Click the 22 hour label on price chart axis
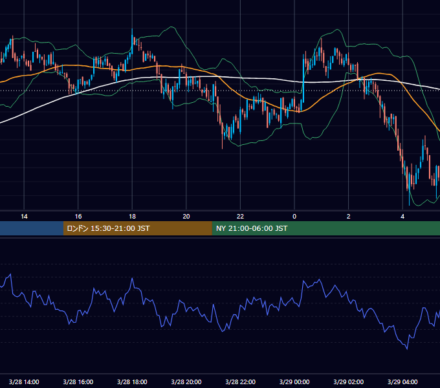The width and height of the screenshot is (440, 388). 240,217
